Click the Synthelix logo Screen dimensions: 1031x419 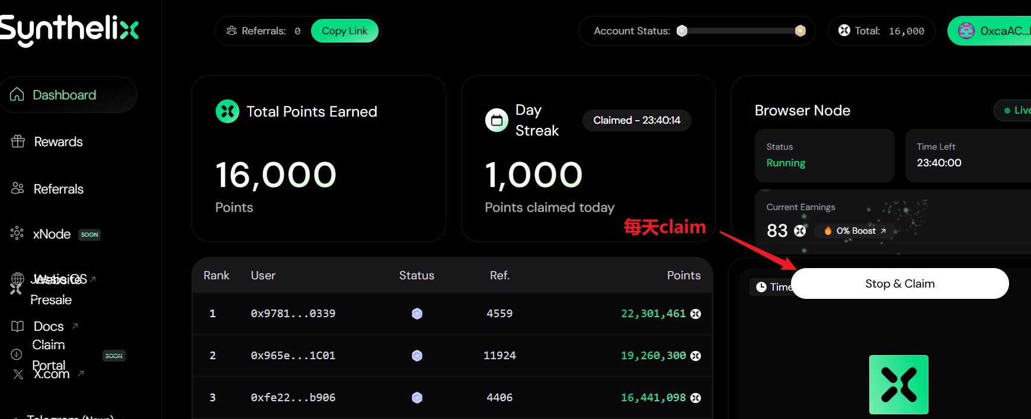click(69, 30)
